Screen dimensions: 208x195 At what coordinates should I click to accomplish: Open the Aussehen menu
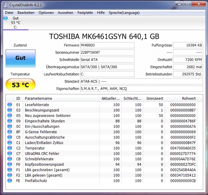click(65, 13)
